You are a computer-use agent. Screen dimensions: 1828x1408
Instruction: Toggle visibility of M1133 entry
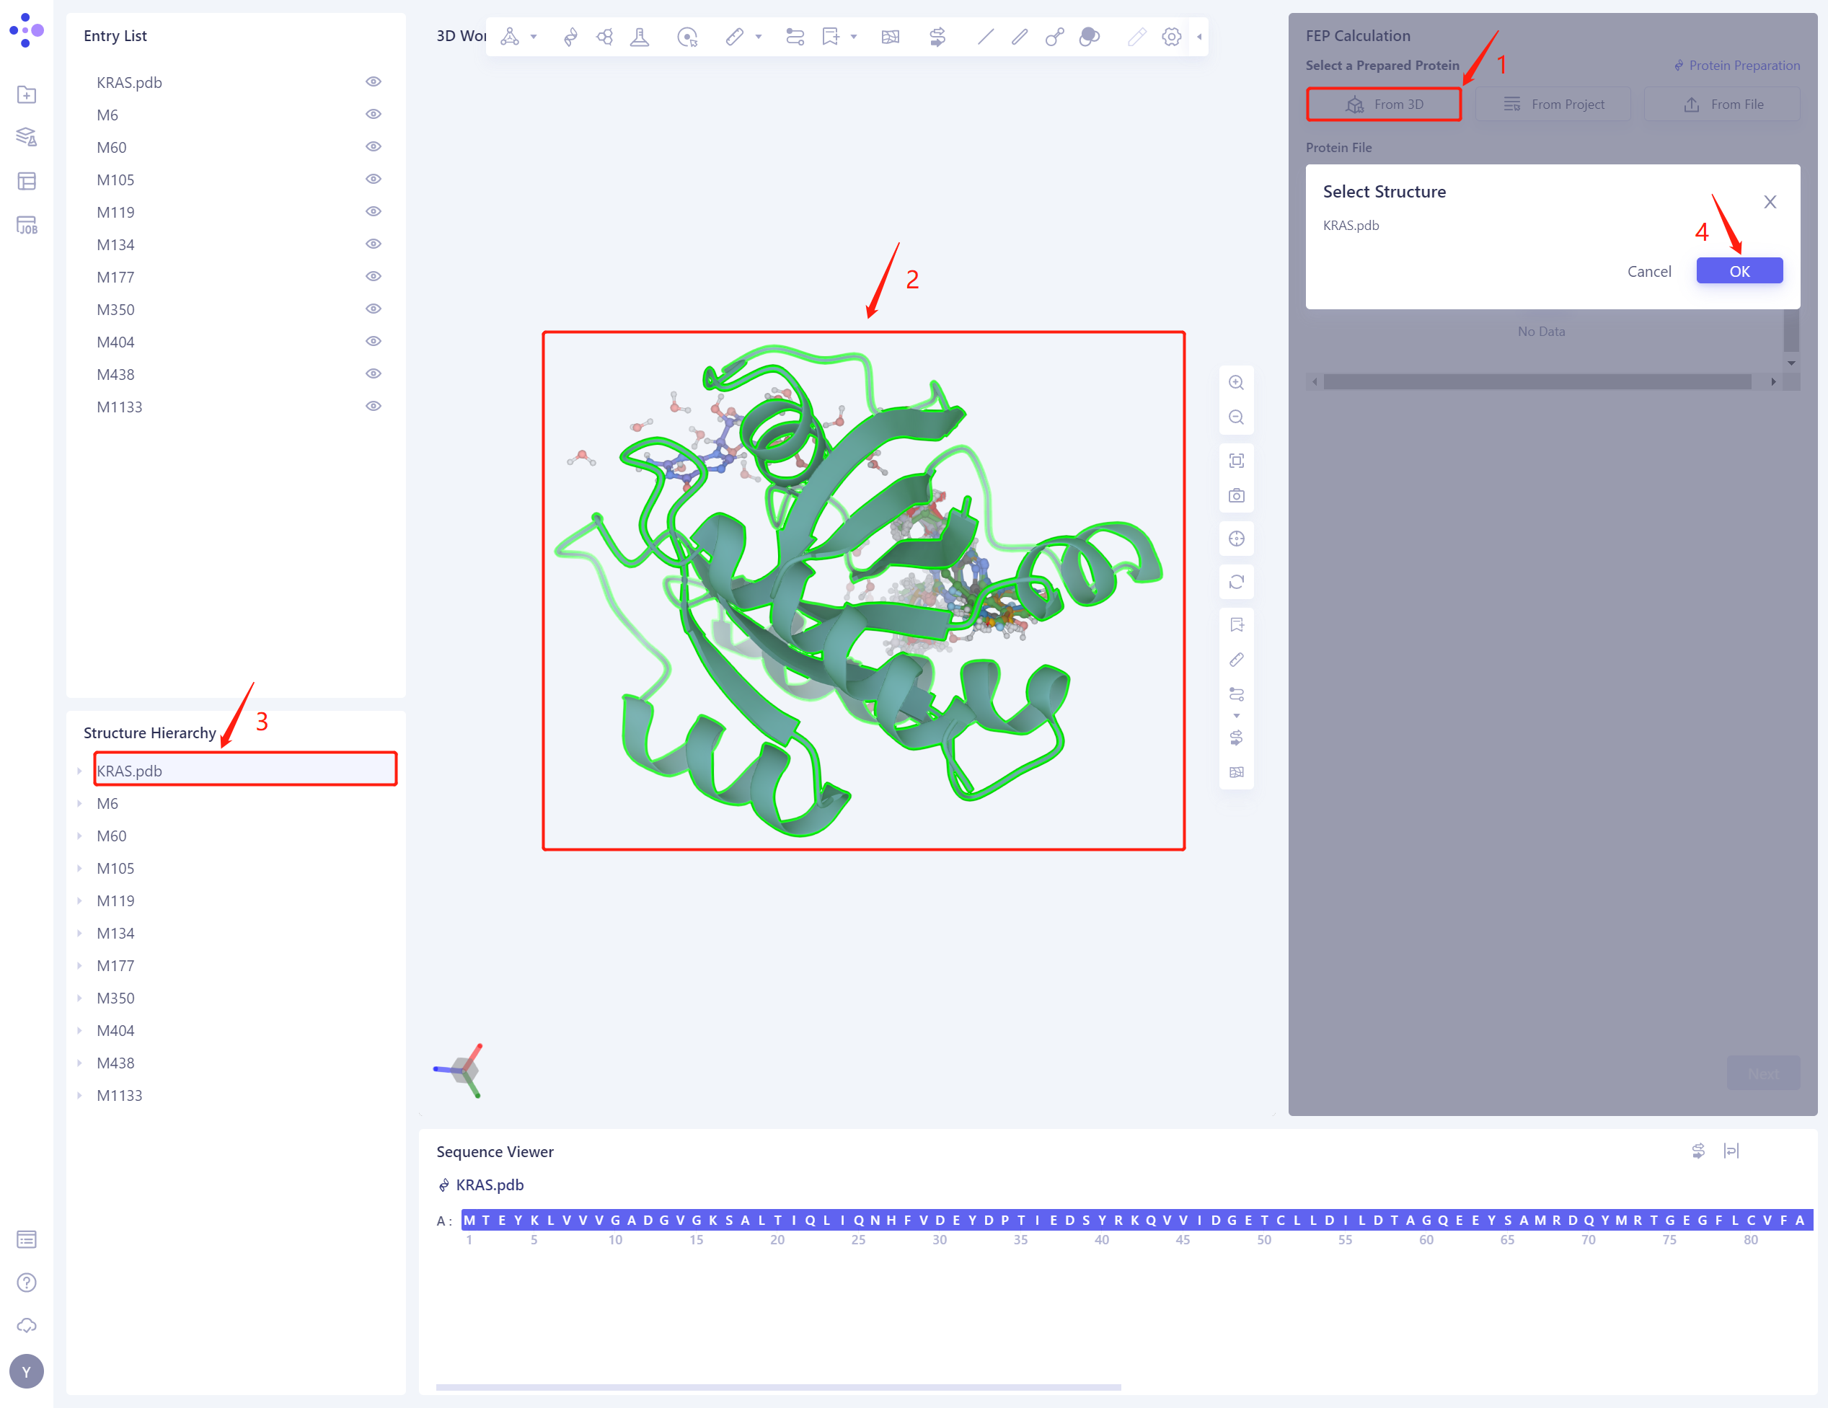click(374, 407)
